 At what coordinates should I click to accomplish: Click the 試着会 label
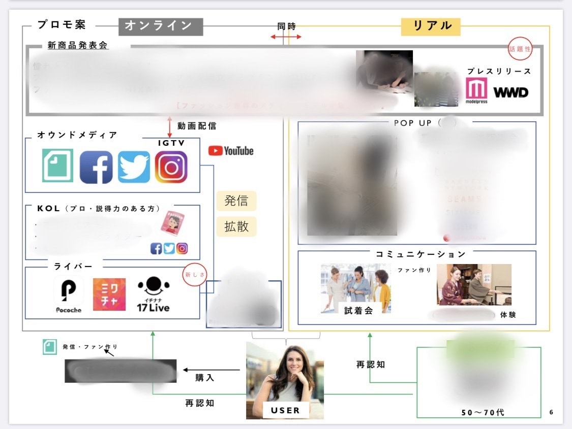coord(359,310)
